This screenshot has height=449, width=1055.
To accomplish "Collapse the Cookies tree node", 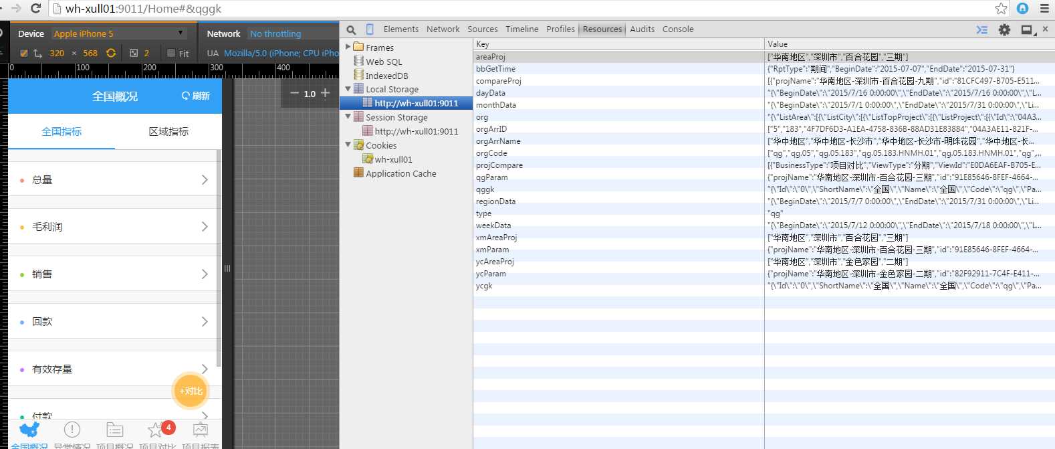I will point(348,145).
